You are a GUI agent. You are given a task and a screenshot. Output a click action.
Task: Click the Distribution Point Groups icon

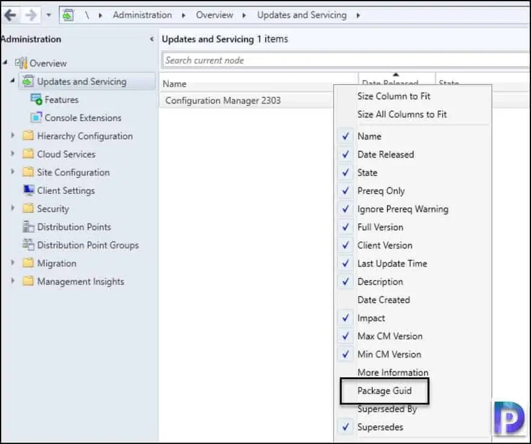(x=28, y=245)
